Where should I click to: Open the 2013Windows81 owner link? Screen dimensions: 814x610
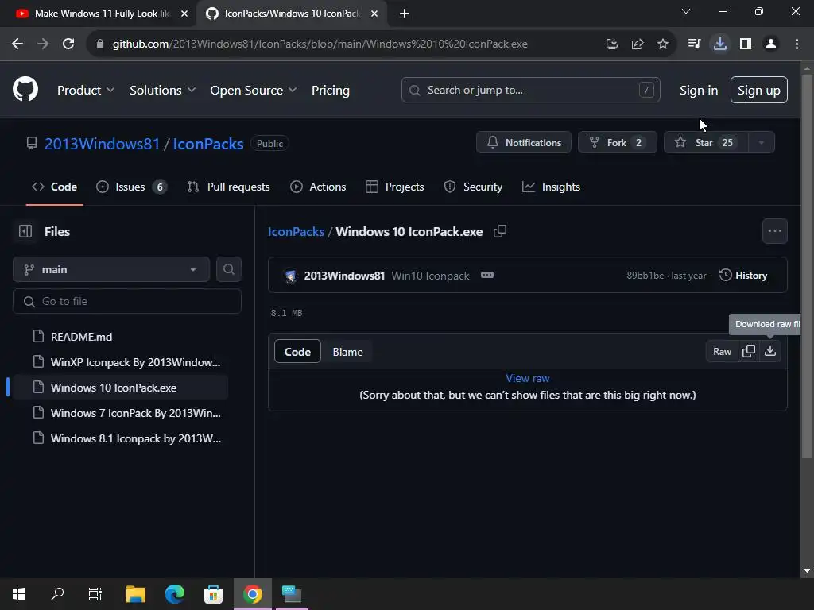click(102, 144)
